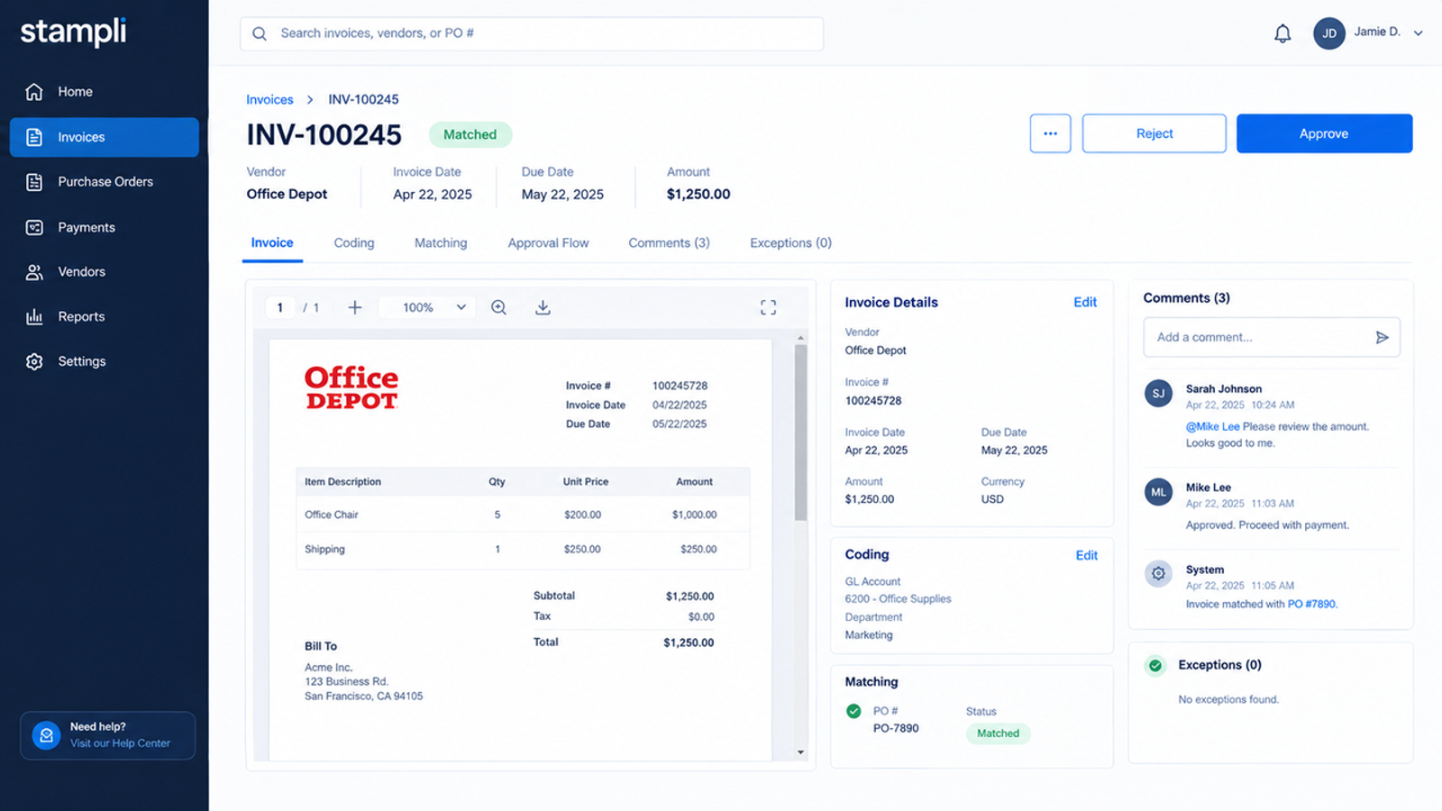Open the Comments (3) tab
1442x811 pixels.
pos(669,243)
